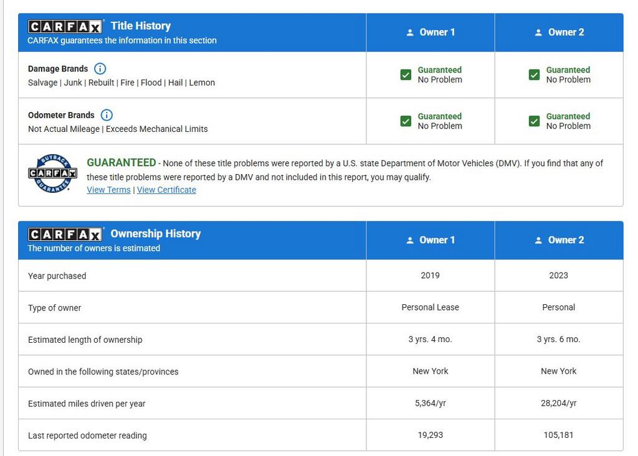Select Owner 1 column header in Title History
Image resolution: width=638 pixels, height=456 pixels.
click(431, 32)
